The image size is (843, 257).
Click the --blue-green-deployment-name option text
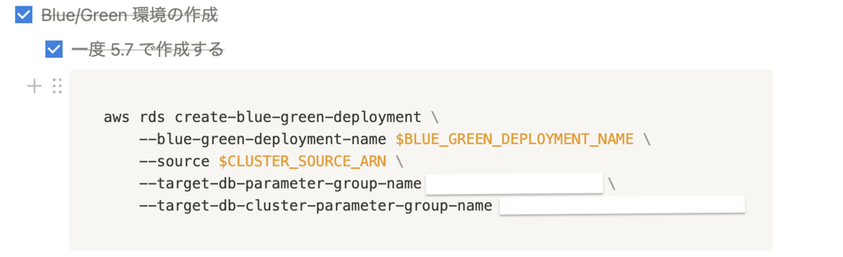coord(263,139)
